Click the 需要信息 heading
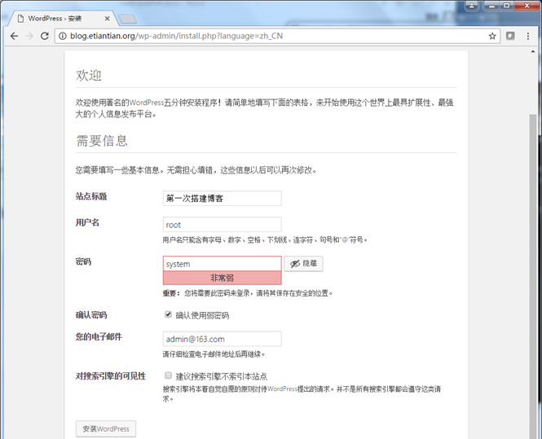Image resolution: width=542 pixels, height=439 pixels. (x=102, y=141)
